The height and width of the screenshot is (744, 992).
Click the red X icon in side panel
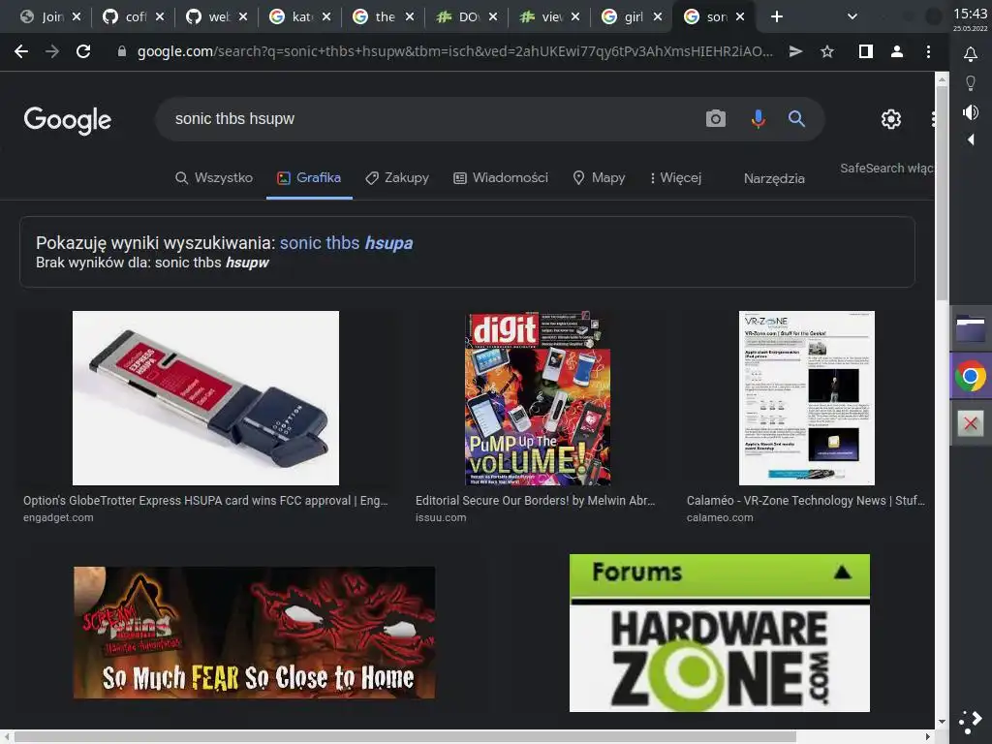point(971,423)
